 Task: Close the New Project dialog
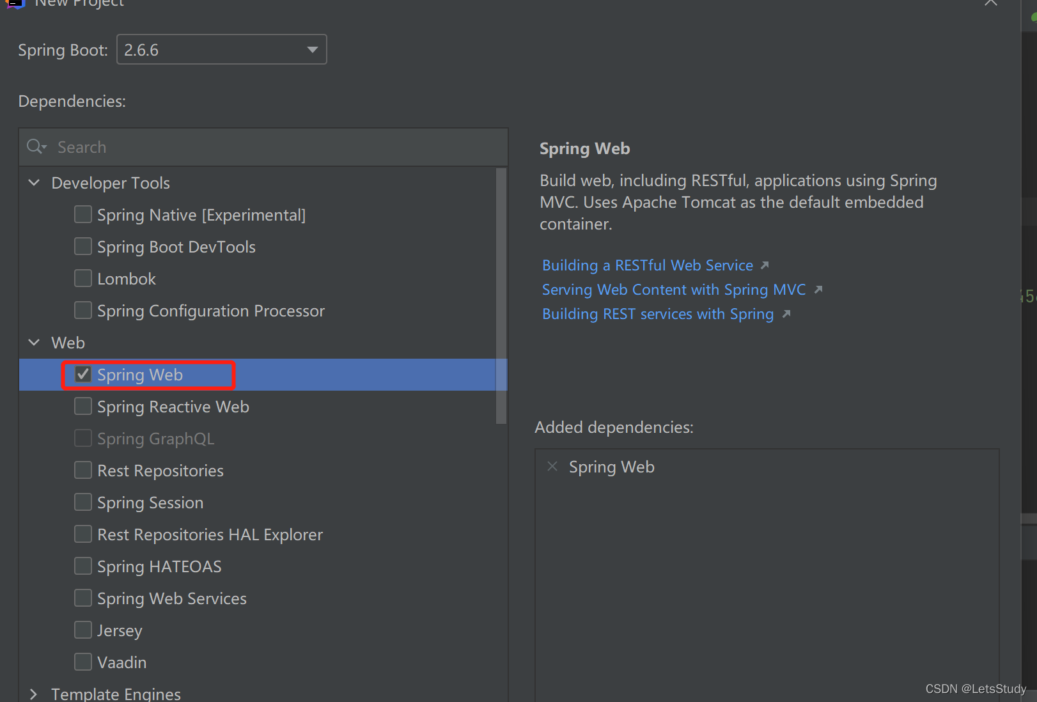click(x=991, y=3)
